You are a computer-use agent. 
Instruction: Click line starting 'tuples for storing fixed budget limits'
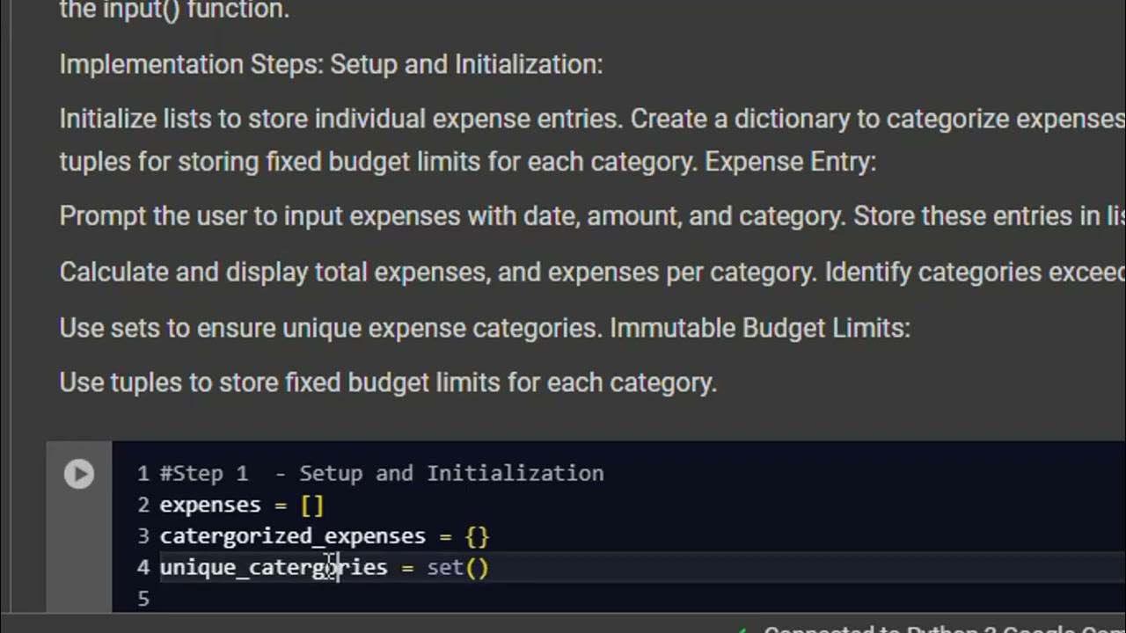coord(467,162)
